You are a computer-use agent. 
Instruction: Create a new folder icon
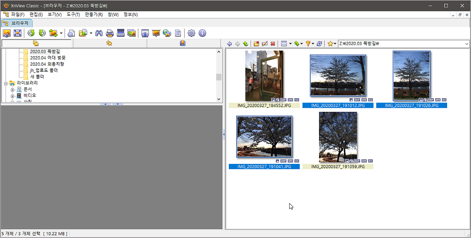tap(256, 44)
